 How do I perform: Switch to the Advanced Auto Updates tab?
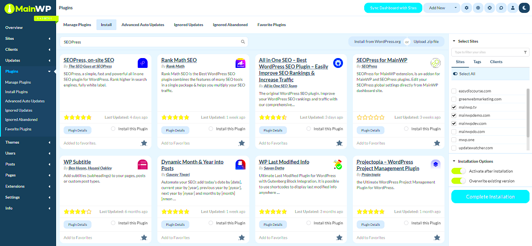point(143,25)
